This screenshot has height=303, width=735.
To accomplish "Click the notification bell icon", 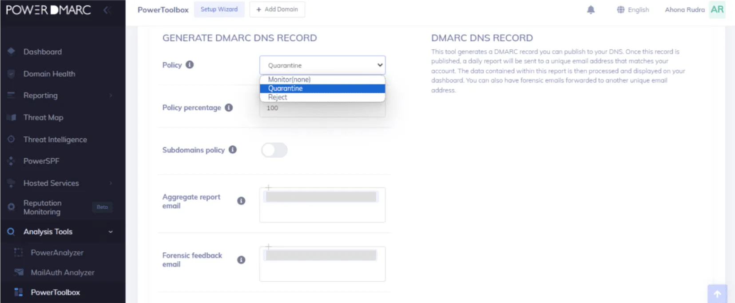I will click(x=591, y=10).
